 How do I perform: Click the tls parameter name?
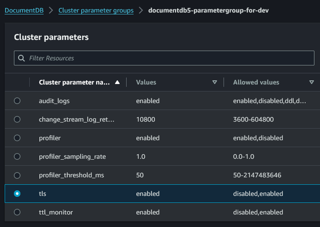[43, 194]
